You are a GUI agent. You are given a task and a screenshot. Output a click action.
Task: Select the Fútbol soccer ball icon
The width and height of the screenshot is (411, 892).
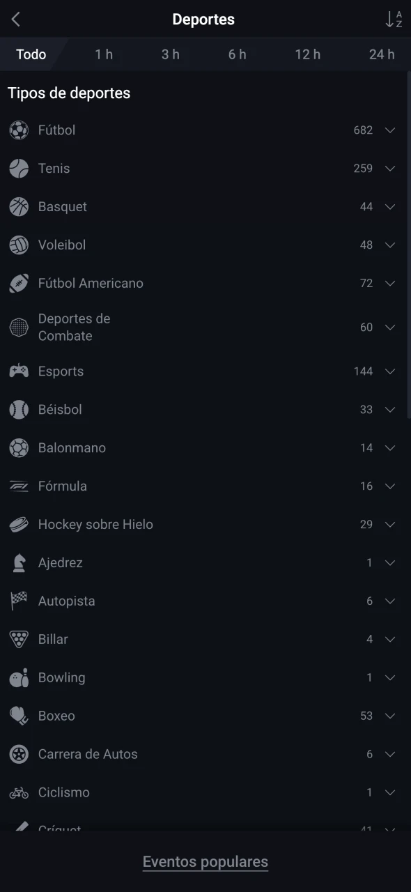(19, 130)
